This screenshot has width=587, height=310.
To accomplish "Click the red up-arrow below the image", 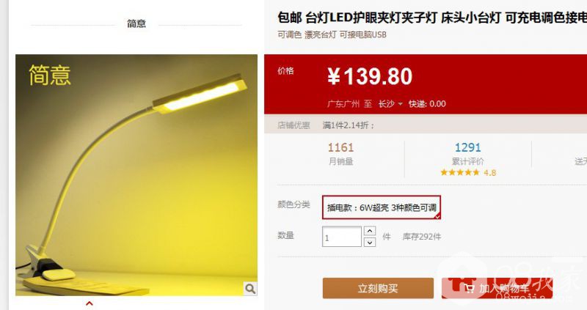I will pos(89,303).
